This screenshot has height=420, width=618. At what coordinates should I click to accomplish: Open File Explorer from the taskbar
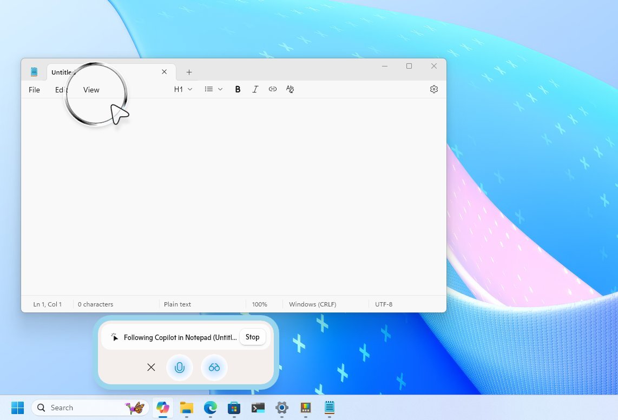pyautogui.click(x=187, y=408)
